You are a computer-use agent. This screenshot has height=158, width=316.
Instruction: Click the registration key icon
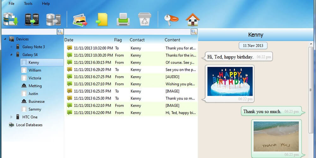coord(171,20)
